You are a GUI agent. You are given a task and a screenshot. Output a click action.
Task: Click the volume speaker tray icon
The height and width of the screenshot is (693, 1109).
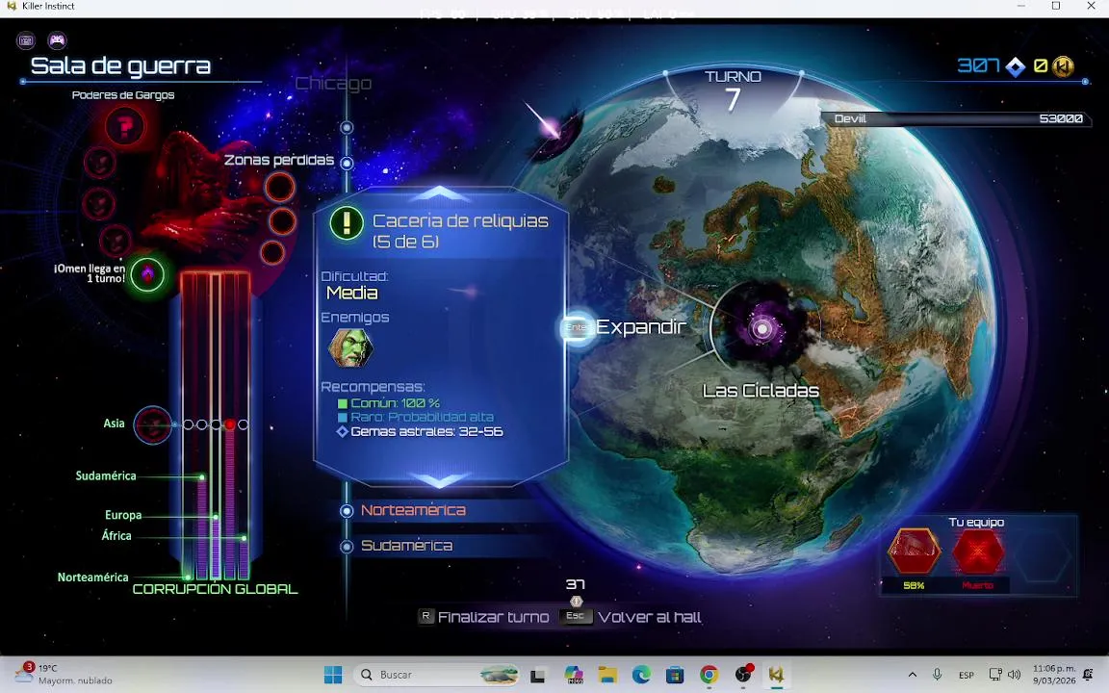point(1015,675)
